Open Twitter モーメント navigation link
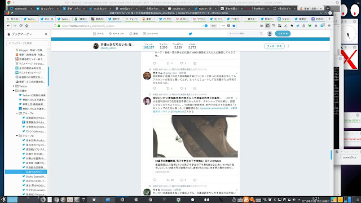 click(x=117, y=34)
